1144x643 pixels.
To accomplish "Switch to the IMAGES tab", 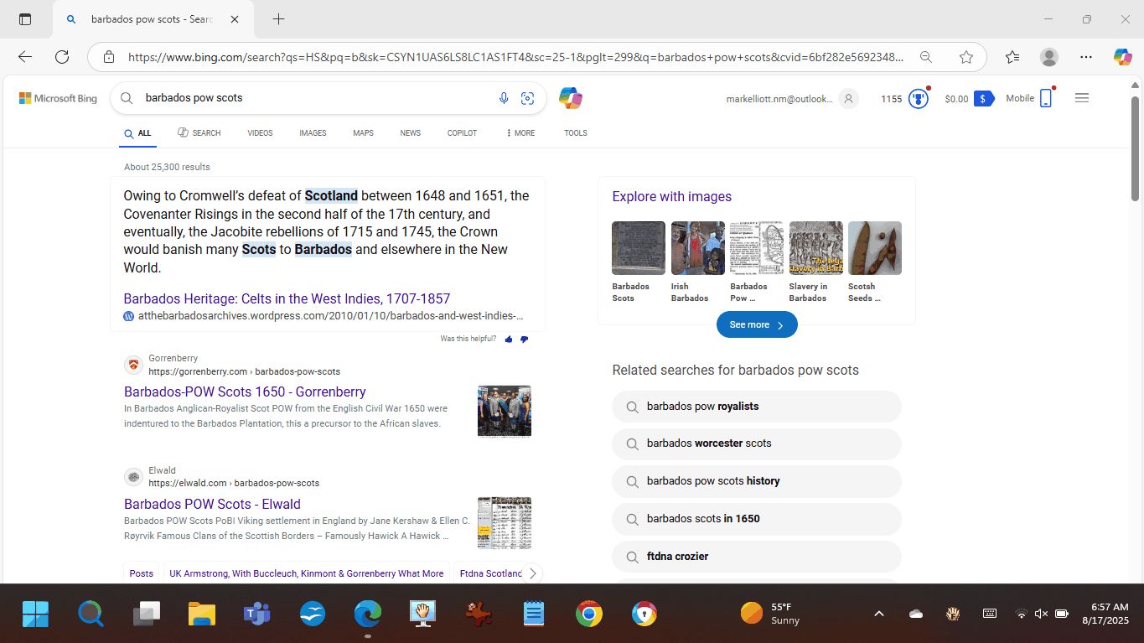I will [x=313, y=133].
